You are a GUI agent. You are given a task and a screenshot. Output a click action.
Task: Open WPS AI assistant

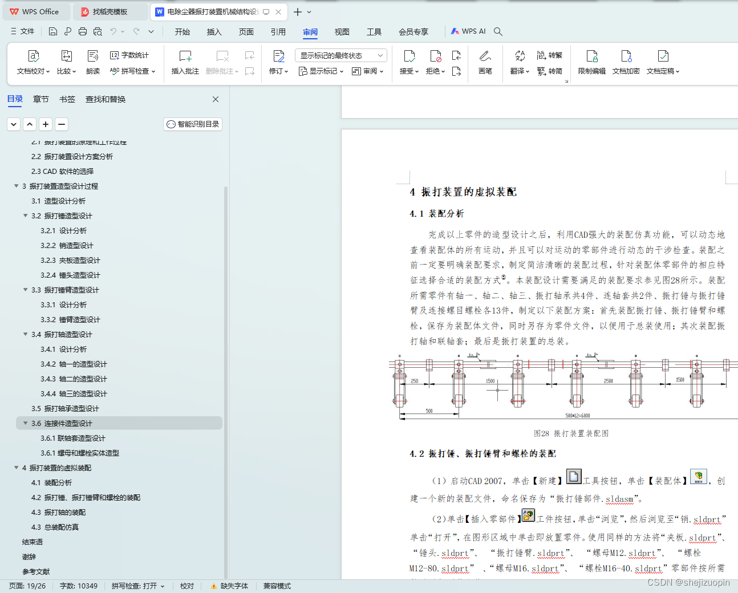pos(469,31)
